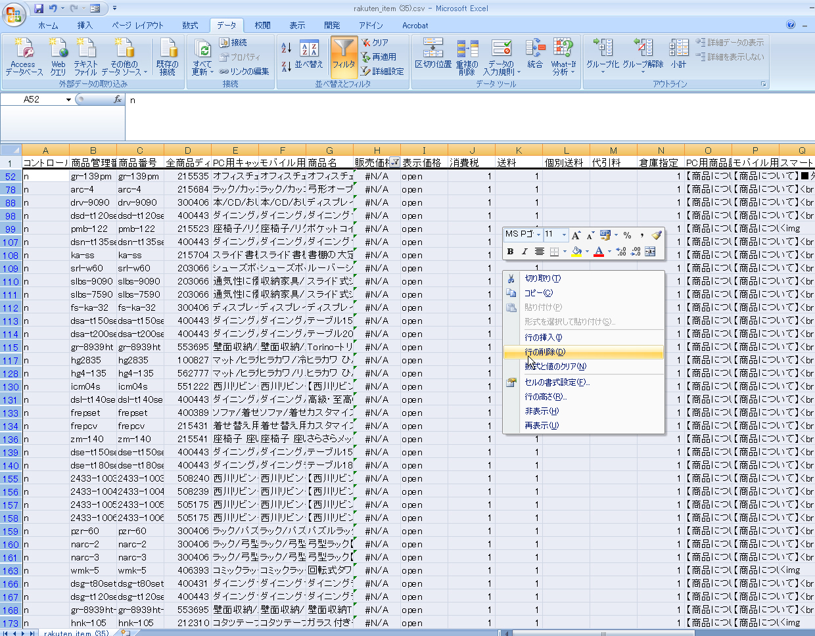This screenshot has width=815, height=636.
Task: Select Insert Row (行の挿入) menu item
Action: 584,338
